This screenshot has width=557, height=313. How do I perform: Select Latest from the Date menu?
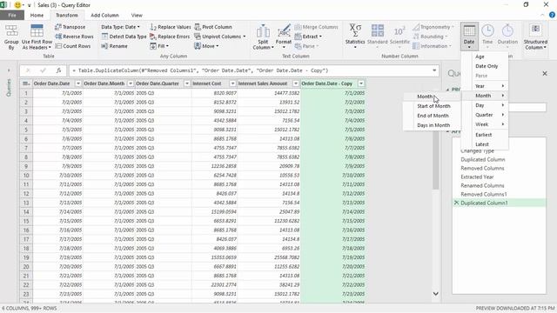coord(485,144)
